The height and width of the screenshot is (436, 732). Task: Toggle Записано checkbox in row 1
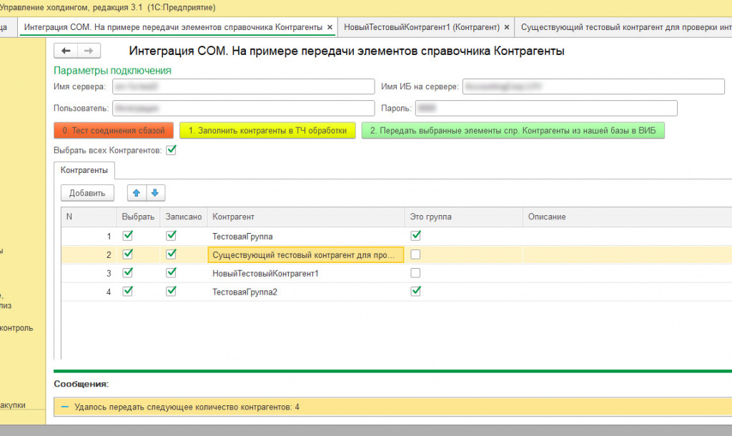(x=172, y=236)
